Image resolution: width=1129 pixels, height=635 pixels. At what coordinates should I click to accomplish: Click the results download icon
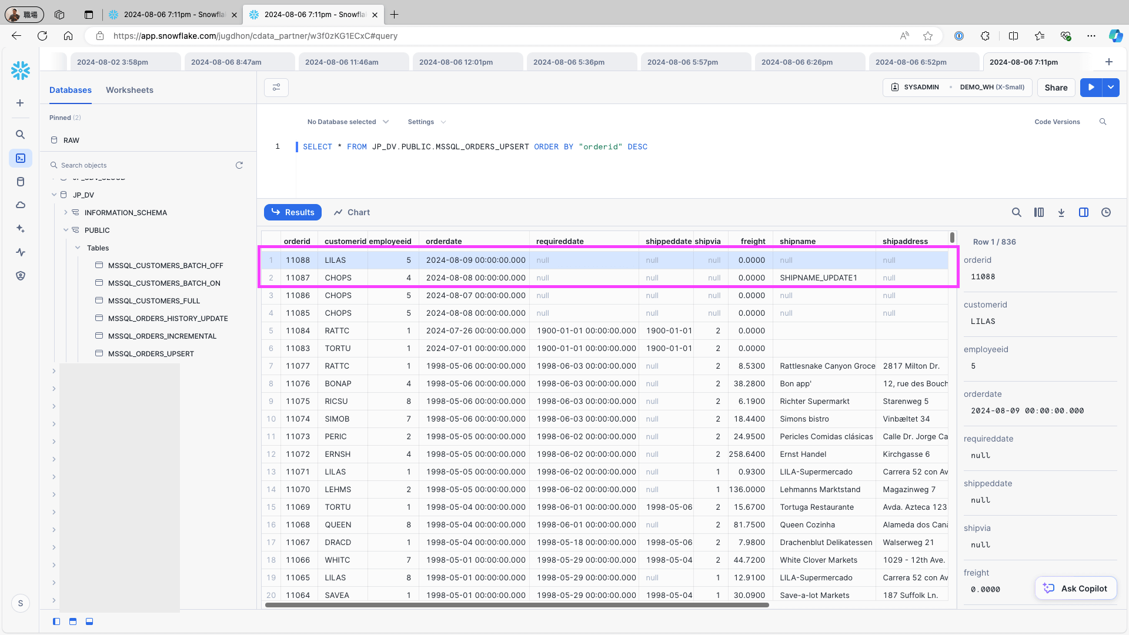point(1061,212)
